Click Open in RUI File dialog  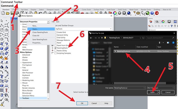(x=152, y=92)
